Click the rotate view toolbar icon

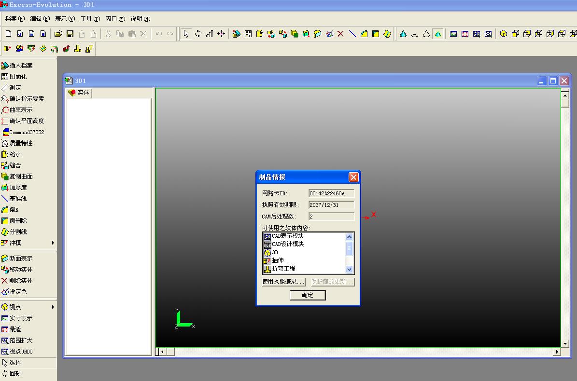[x=198, y=34]
